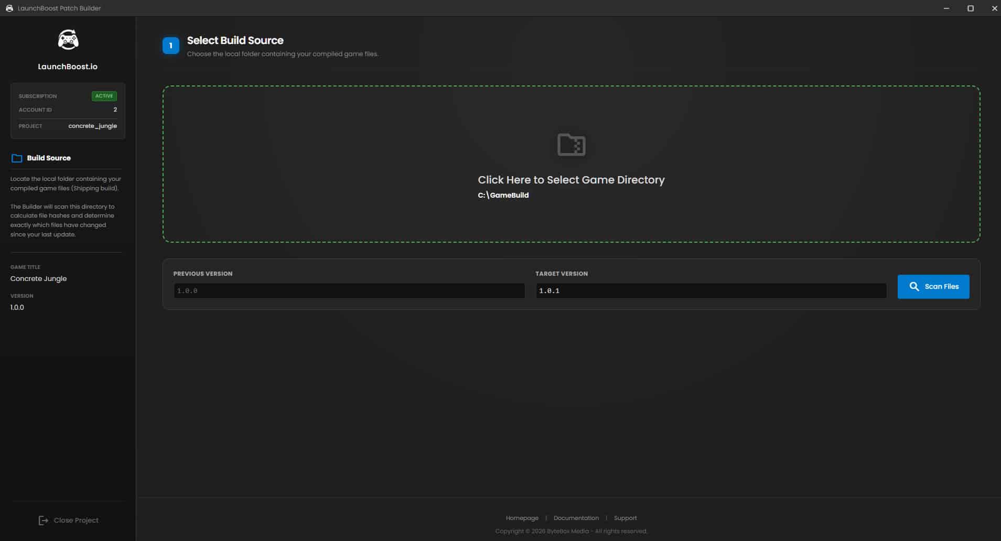
Task: Select Build Source sidebar item
Action: tap(41, 158)
